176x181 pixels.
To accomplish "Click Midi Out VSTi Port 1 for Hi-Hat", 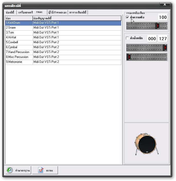I will (x=46, y=37).
